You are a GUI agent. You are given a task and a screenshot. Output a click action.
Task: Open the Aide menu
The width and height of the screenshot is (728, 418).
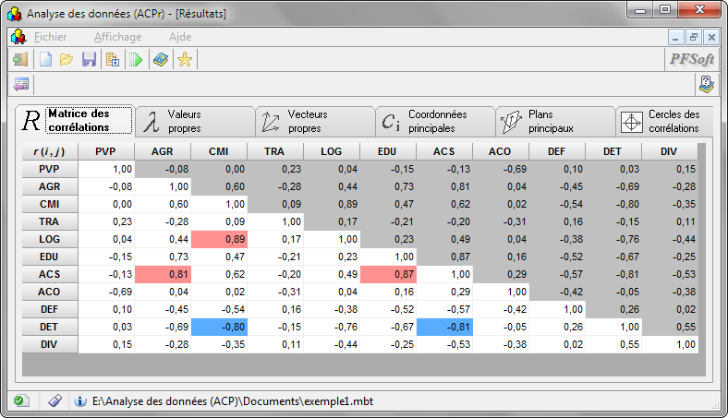180,37
